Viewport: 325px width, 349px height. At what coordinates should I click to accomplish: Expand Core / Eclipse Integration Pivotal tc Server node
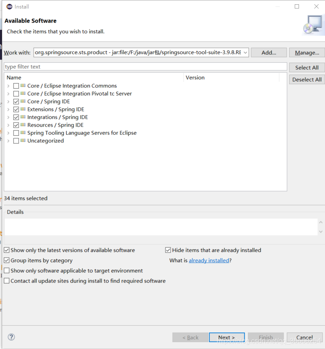click(8, 94)
